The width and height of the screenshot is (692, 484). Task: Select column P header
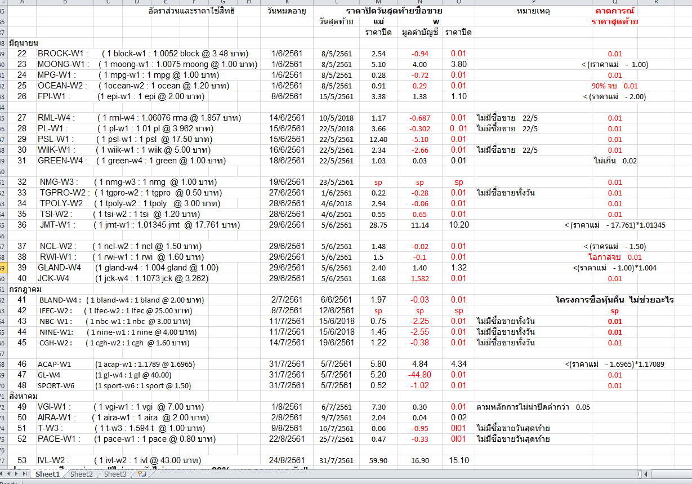(533, 2)
